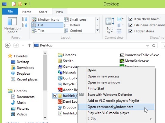The width and height of the screenshot is (165, 123).
Task: Open Recent places in navigation pane
Action: pyautogui.click(x=24, y=79)
